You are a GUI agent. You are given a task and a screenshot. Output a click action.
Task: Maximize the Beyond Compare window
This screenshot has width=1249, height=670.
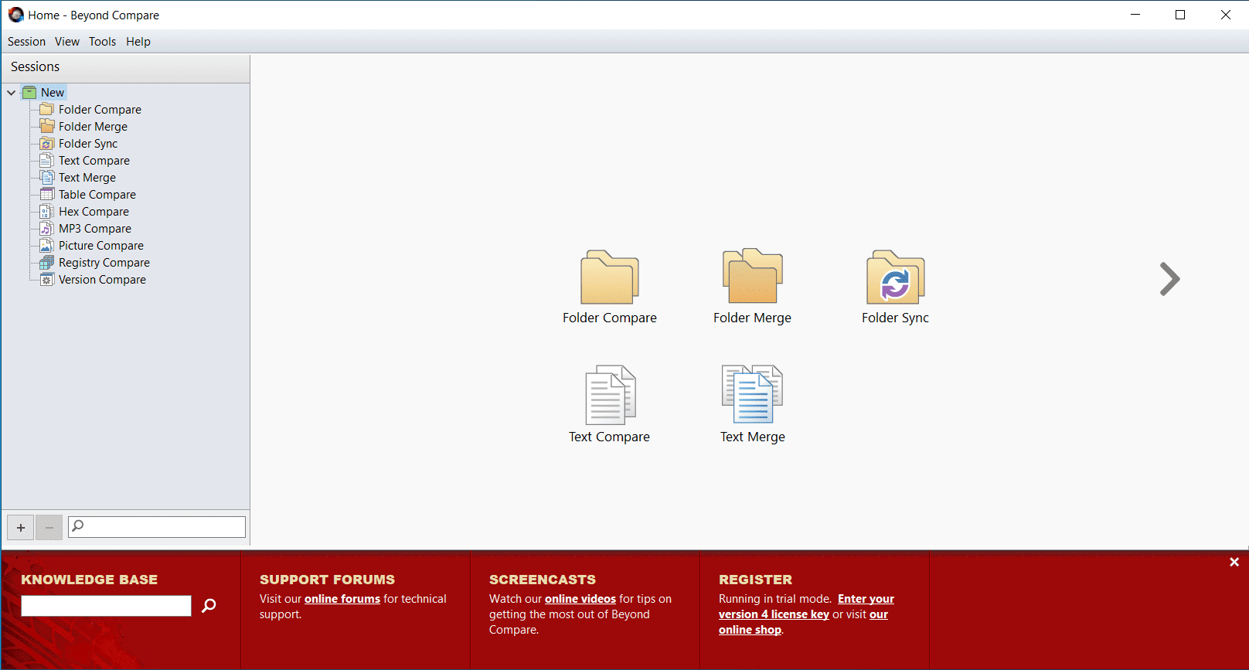point(1180,15)
